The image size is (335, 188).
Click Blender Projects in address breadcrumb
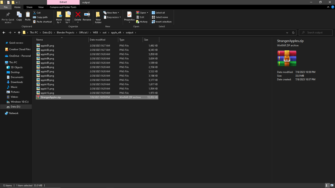(x=66, y=33)
